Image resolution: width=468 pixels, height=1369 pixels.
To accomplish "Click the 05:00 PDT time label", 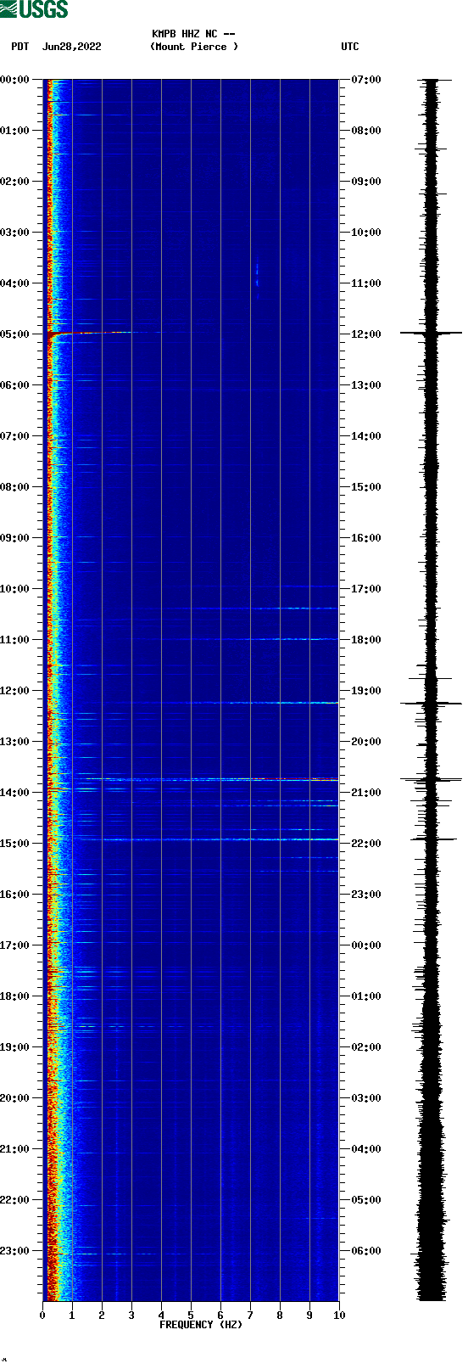I will coord(14,334).
